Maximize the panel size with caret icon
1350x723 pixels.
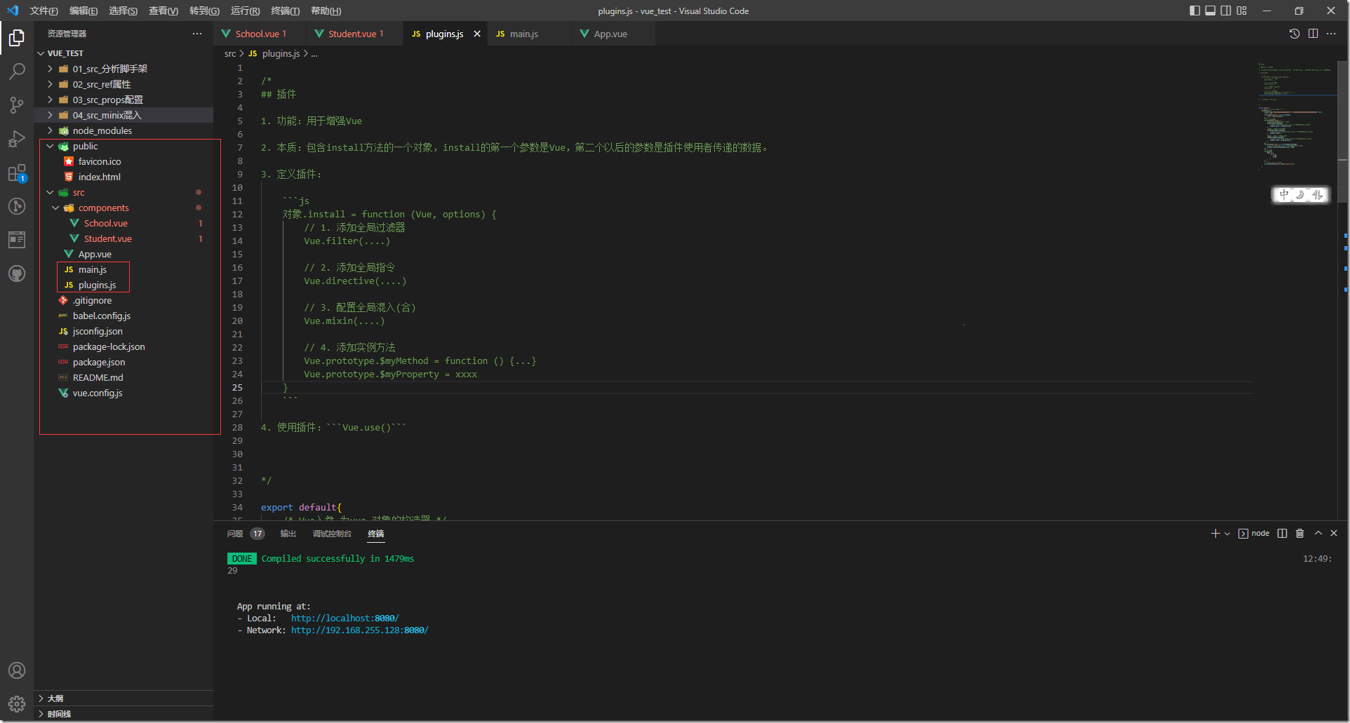1318,534
